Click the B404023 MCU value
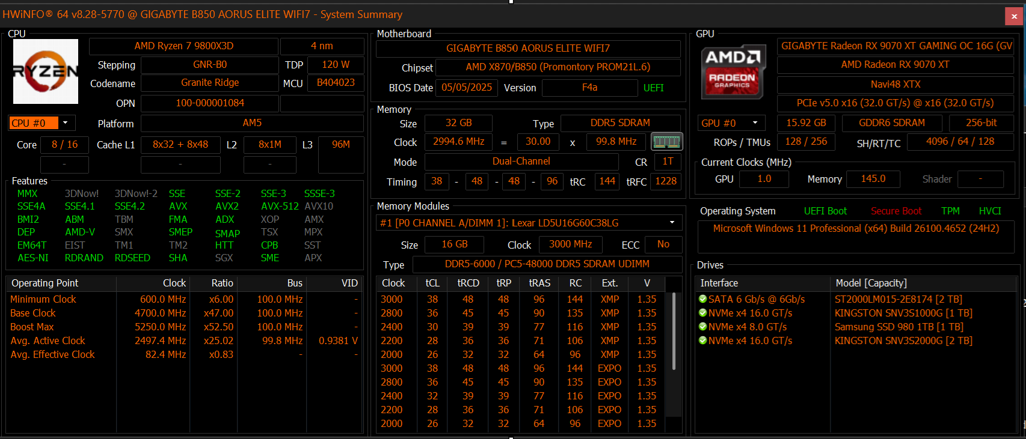The width and height of the screenshot is (1026, 439). click(x=336, y=83)
